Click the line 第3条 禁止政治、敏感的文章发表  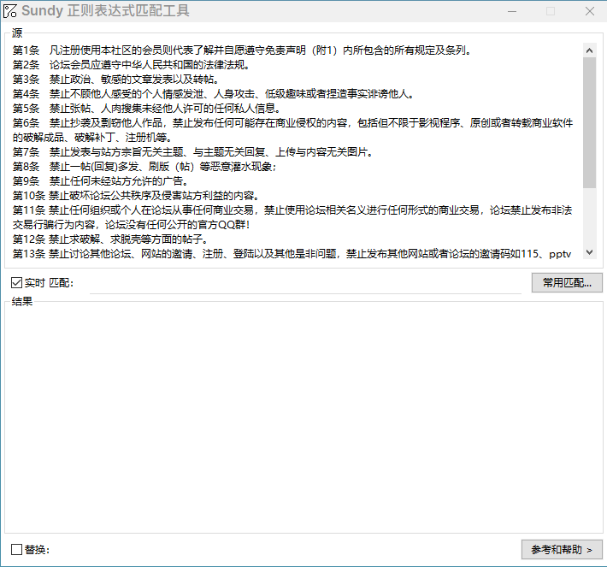(116, 80)
